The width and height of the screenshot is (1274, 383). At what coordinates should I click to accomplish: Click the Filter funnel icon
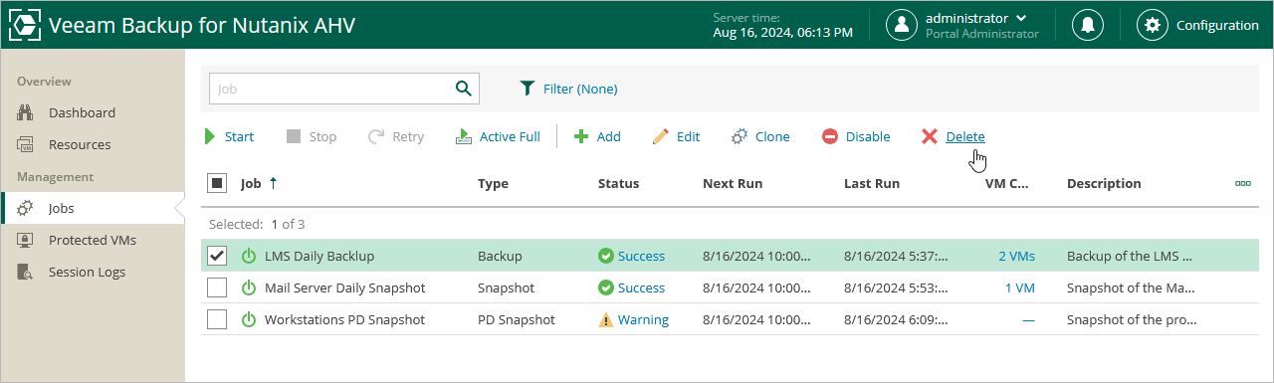[x=528, y=89]
